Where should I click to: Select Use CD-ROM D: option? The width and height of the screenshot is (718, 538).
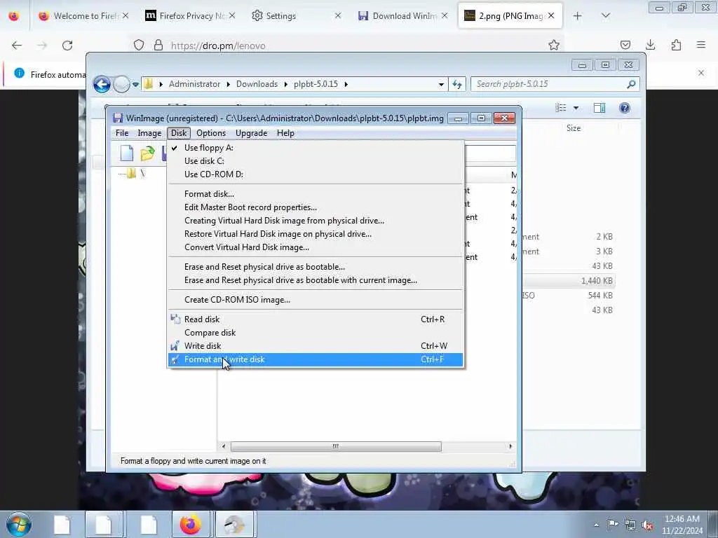click(x=315, y=174)
